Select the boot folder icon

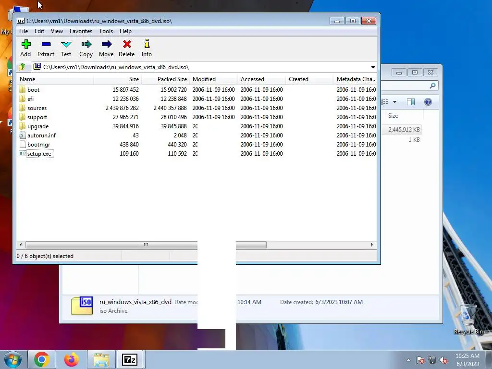coord(22,89)
